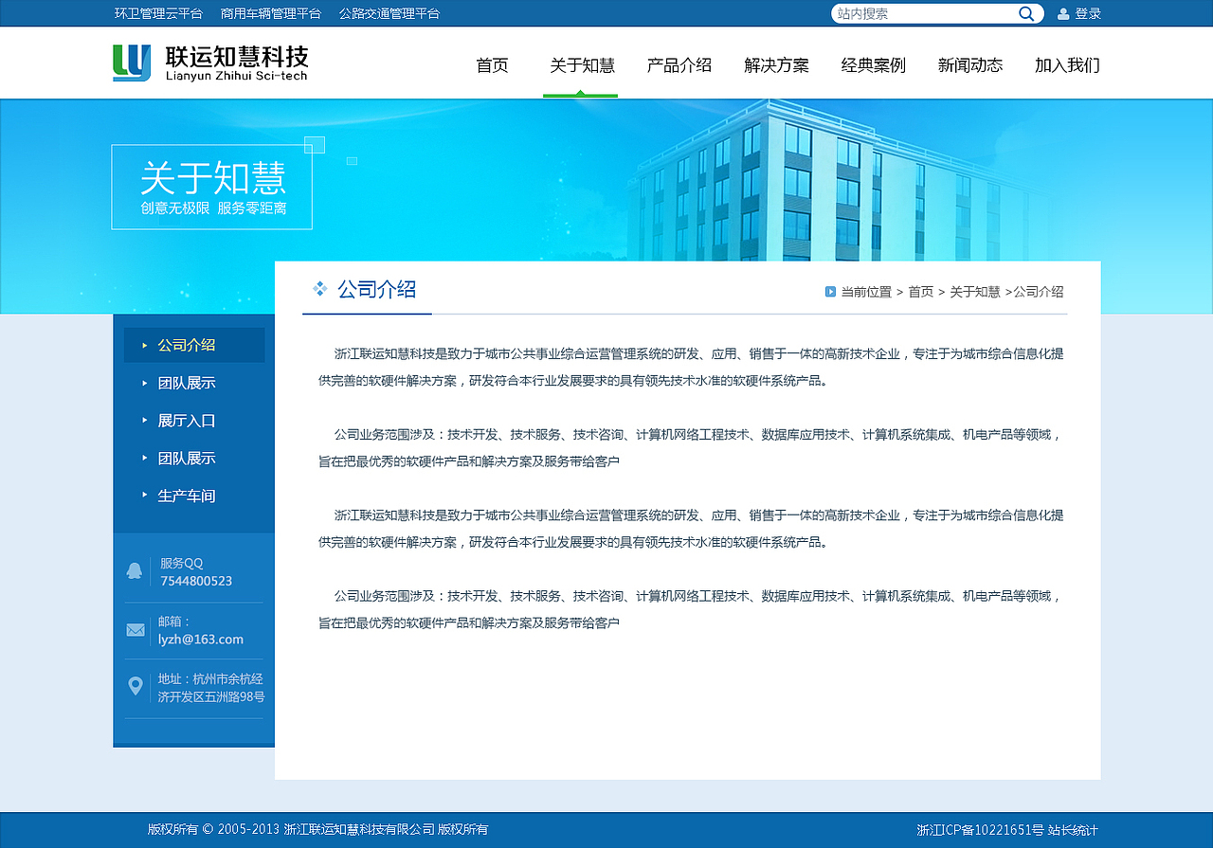The height and width of the screenshot is (848, 1213).
Task: Open 产品介绍 navigation item
Action: (x=679, y=65)
